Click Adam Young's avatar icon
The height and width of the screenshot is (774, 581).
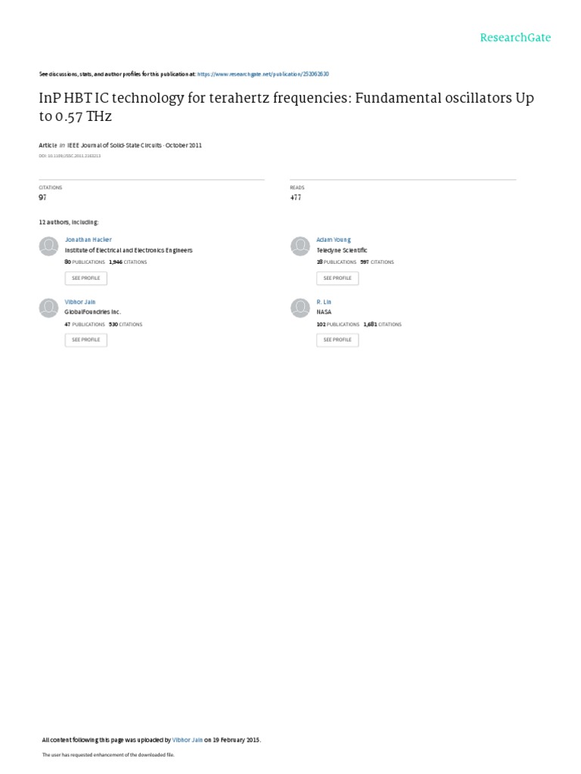pos(300,246)
